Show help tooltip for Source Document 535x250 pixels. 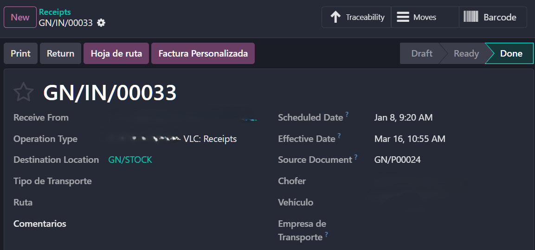click(x=356, y=157)
